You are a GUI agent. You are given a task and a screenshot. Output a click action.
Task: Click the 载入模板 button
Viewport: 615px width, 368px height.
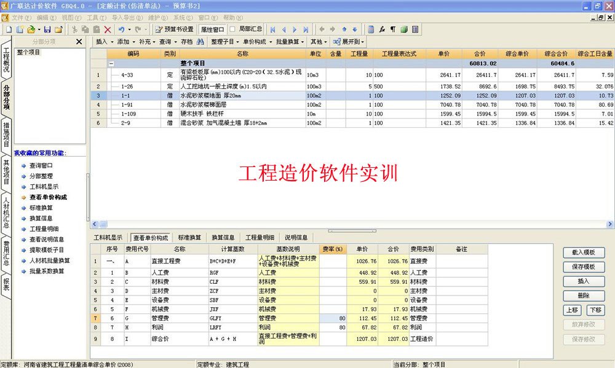[x=584, y=253]
